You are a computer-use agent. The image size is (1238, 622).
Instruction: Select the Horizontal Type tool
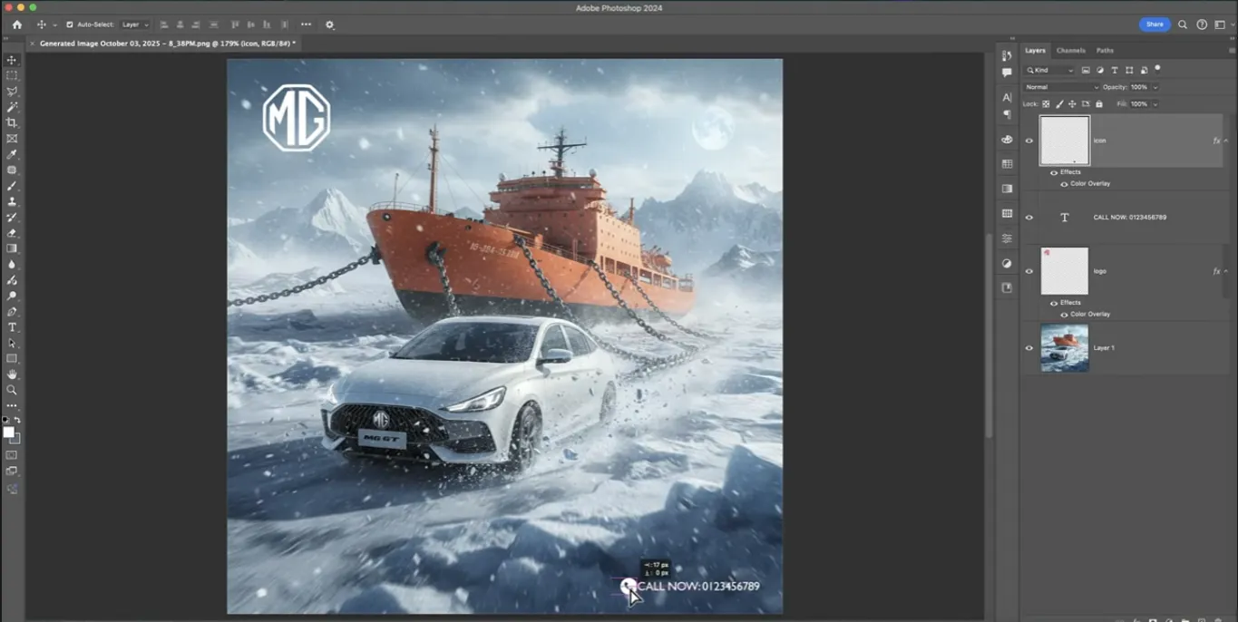[x=12, y=327]
